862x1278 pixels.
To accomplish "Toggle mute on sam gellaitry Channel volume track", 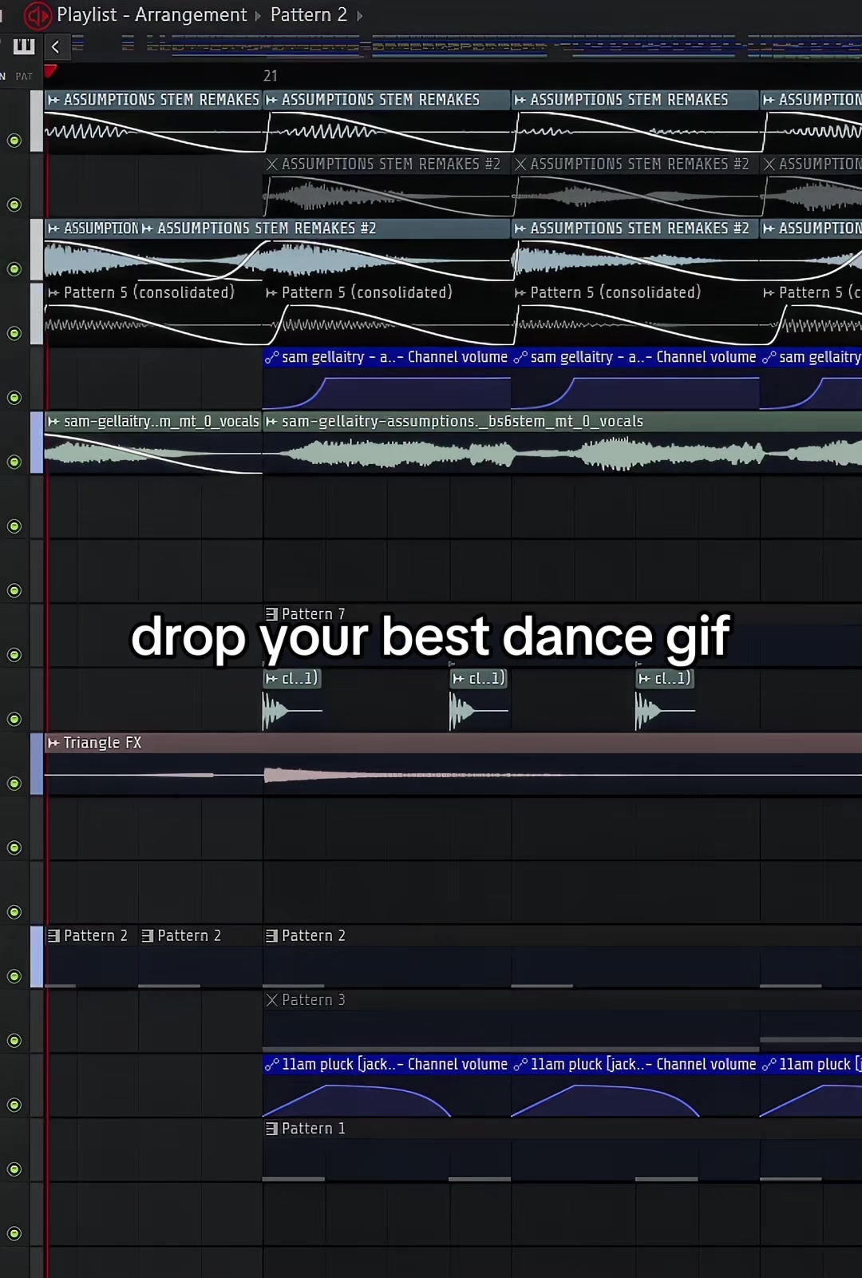I will point(14,398).
